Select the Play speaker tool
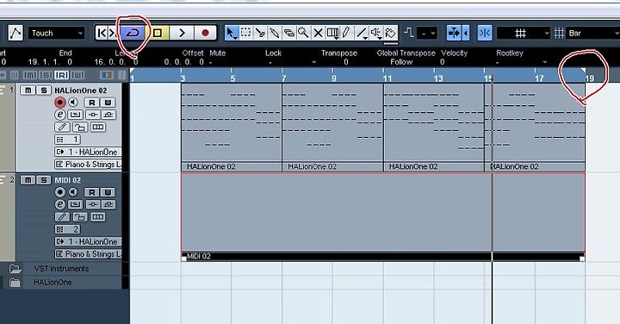This screenshot has width=620, height=324. point(375,33)
